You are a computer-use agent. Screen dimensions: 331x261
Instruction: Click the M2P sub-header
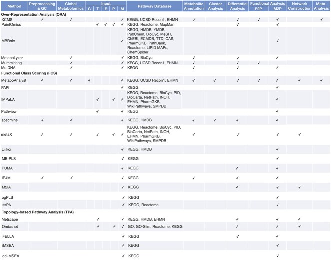(277, 9)
